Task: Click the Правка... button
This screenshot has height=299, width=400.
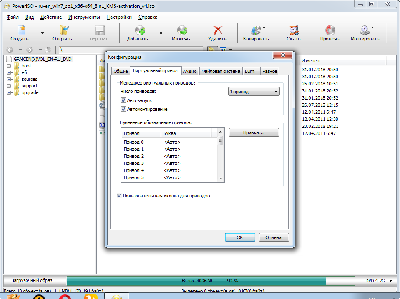Action: tap(254, 132)
